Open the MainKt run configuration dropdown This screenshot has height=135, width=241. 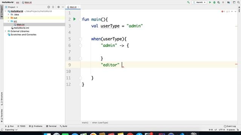coord(199,2)
